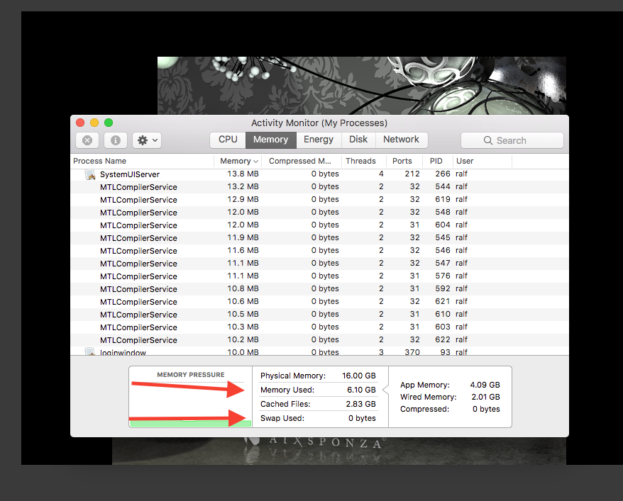Viewport: 623px width, 501px height.
Task: Minimize window with yellow button
Action: pyautogui.click(x=94, y=123)
